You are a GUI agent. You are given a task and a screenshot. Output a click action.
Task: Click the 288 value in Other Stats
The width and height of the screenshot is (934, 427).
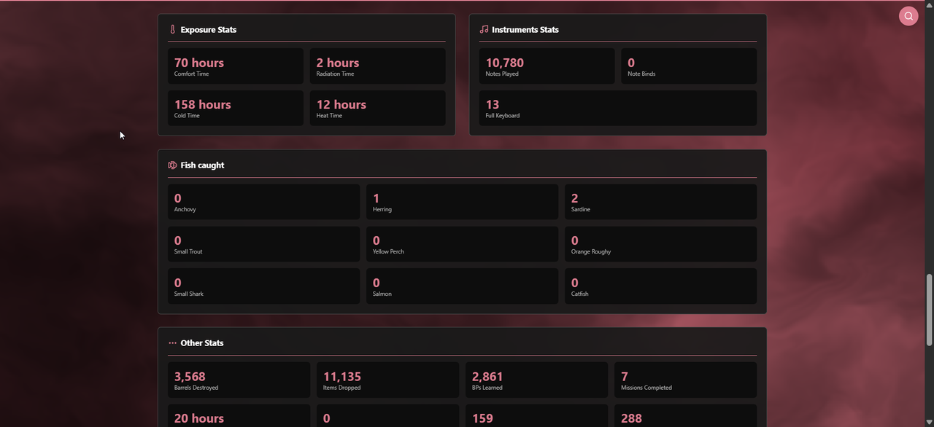[x=631, y=418]
